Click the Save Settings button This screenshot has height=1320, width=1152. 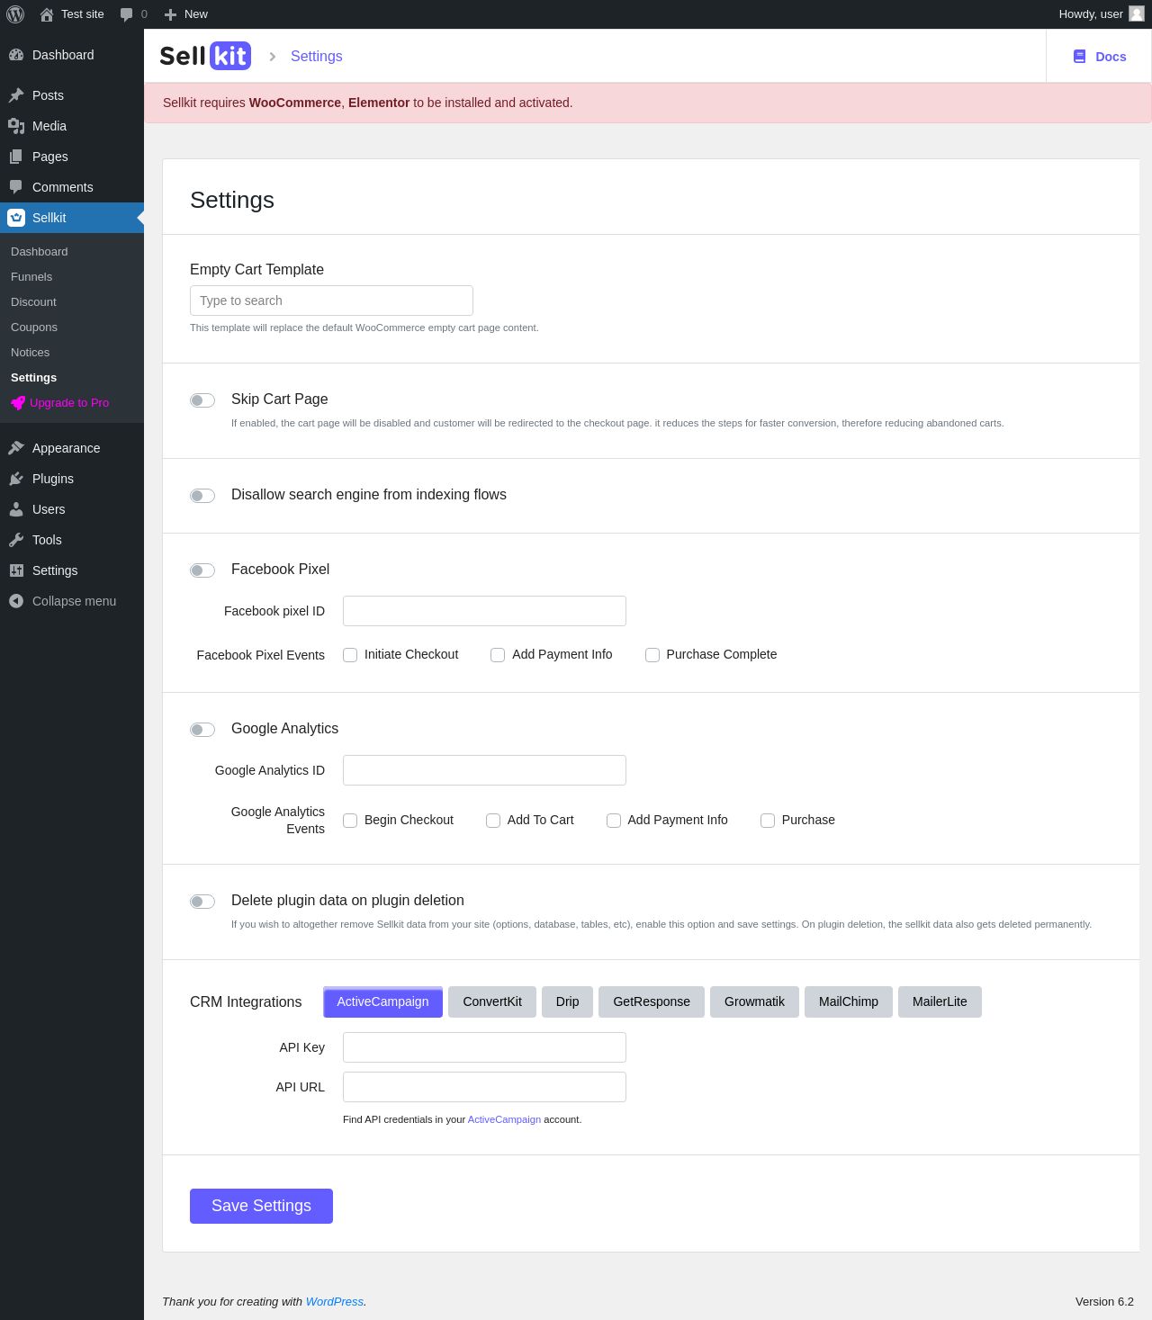pos(261,1206)
